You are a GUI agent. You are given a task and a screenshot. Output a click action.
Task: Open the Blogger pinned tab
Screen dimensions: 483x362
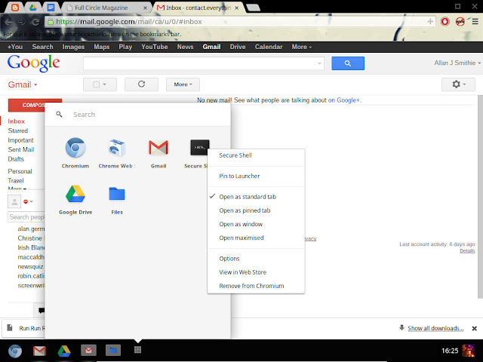point(15,8)
